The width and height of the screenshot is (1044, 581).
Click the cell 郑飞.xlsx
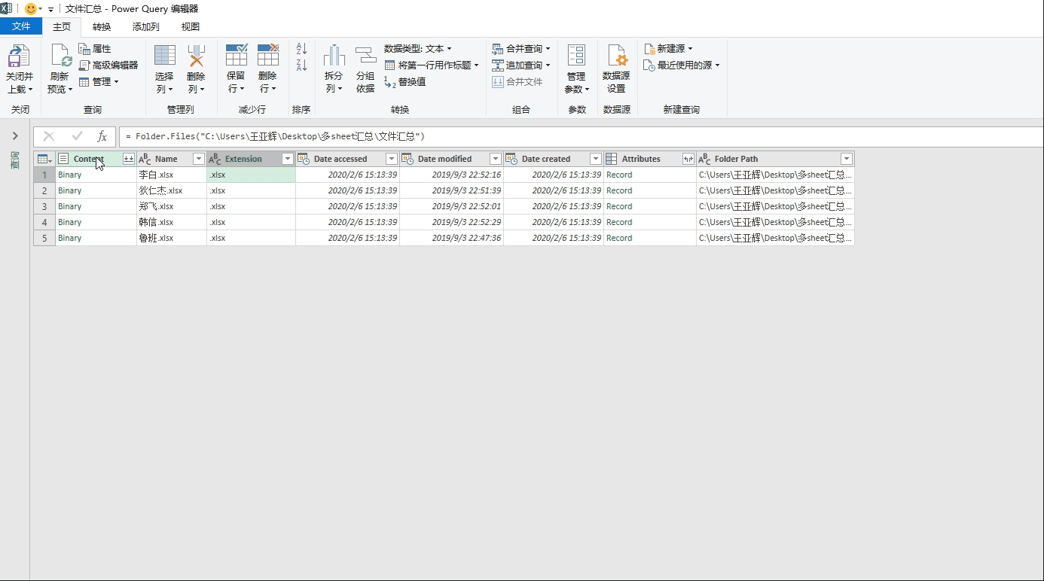pos(172,206)
